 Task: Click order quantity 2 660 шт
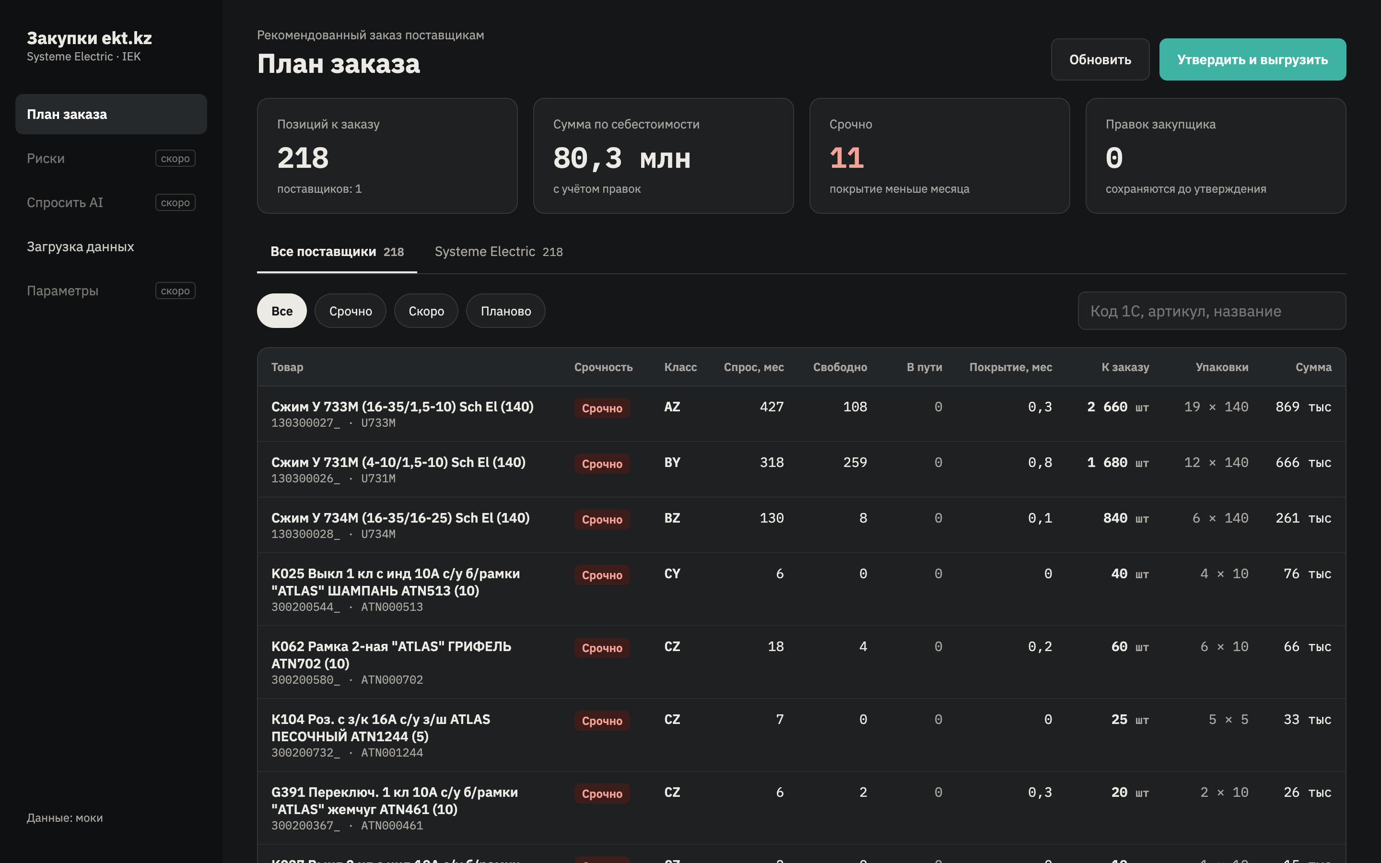1117,407
